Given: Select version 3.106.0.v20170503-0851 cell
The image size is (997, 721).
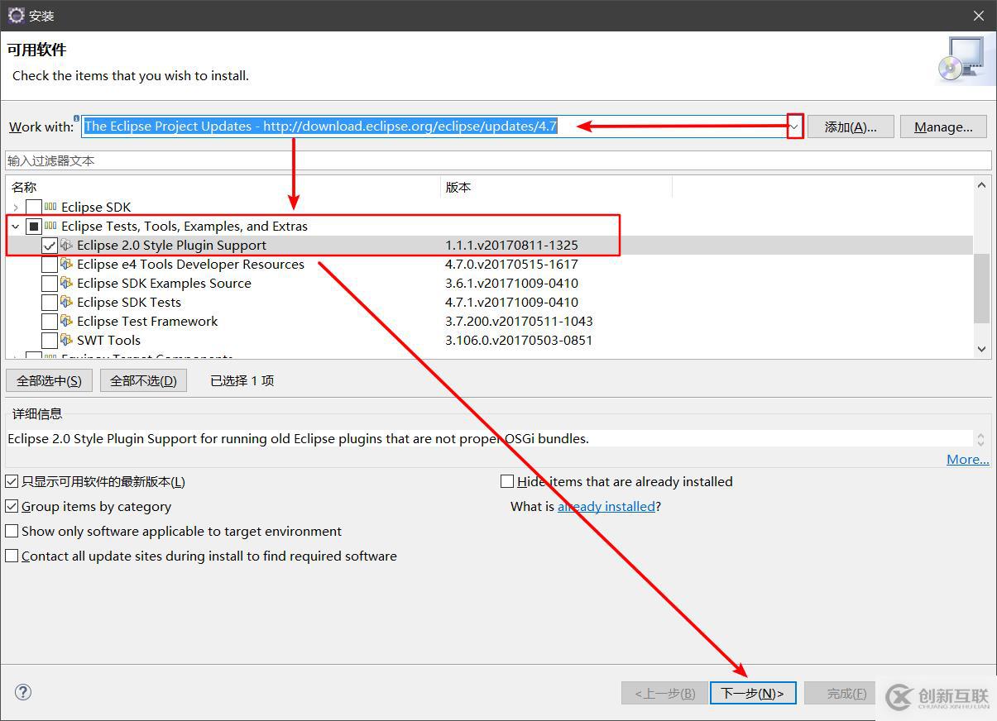Looking at the screenshot, I should tap(519, 340).
